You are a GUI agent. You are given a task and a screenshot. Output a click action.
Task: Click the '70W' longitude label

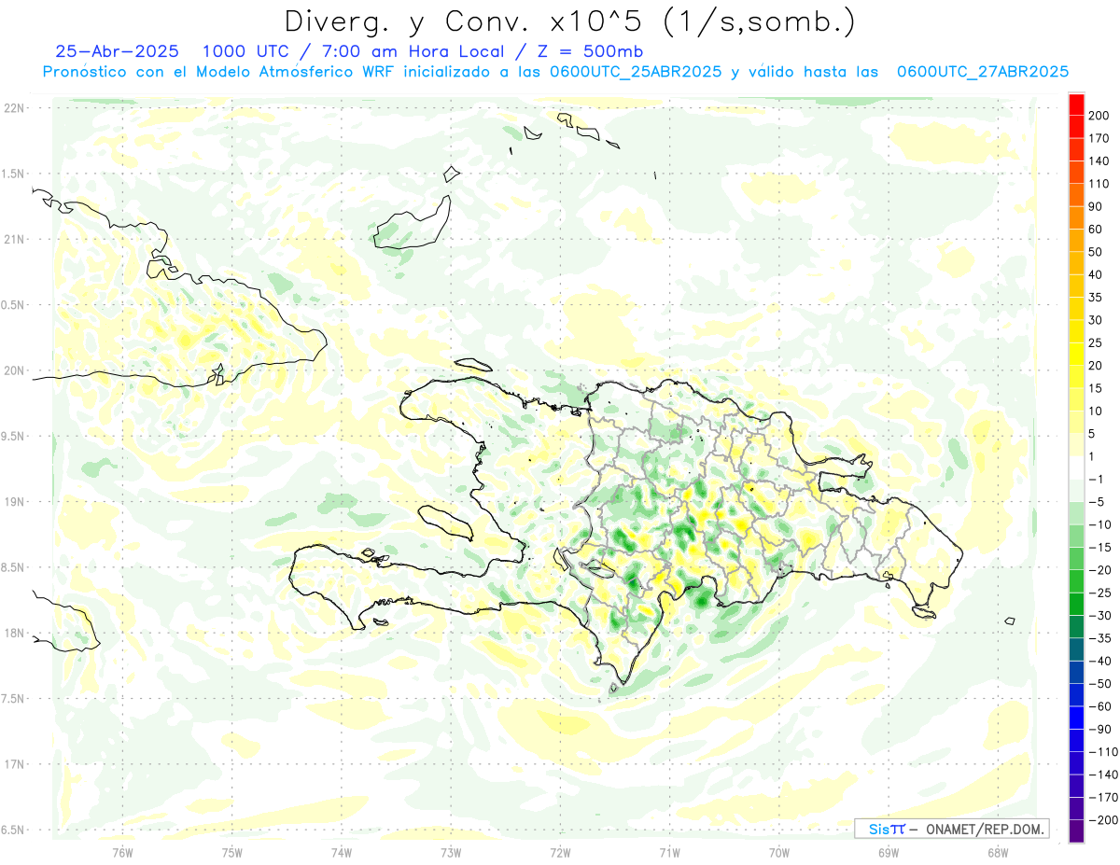(779, 852)
